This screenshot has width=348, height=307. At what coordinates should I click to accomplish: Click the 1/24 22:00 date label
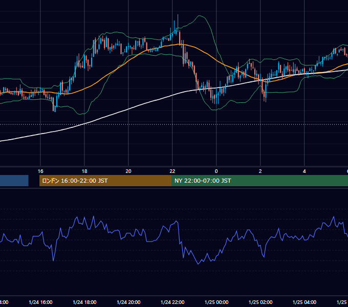pos(172,302)
